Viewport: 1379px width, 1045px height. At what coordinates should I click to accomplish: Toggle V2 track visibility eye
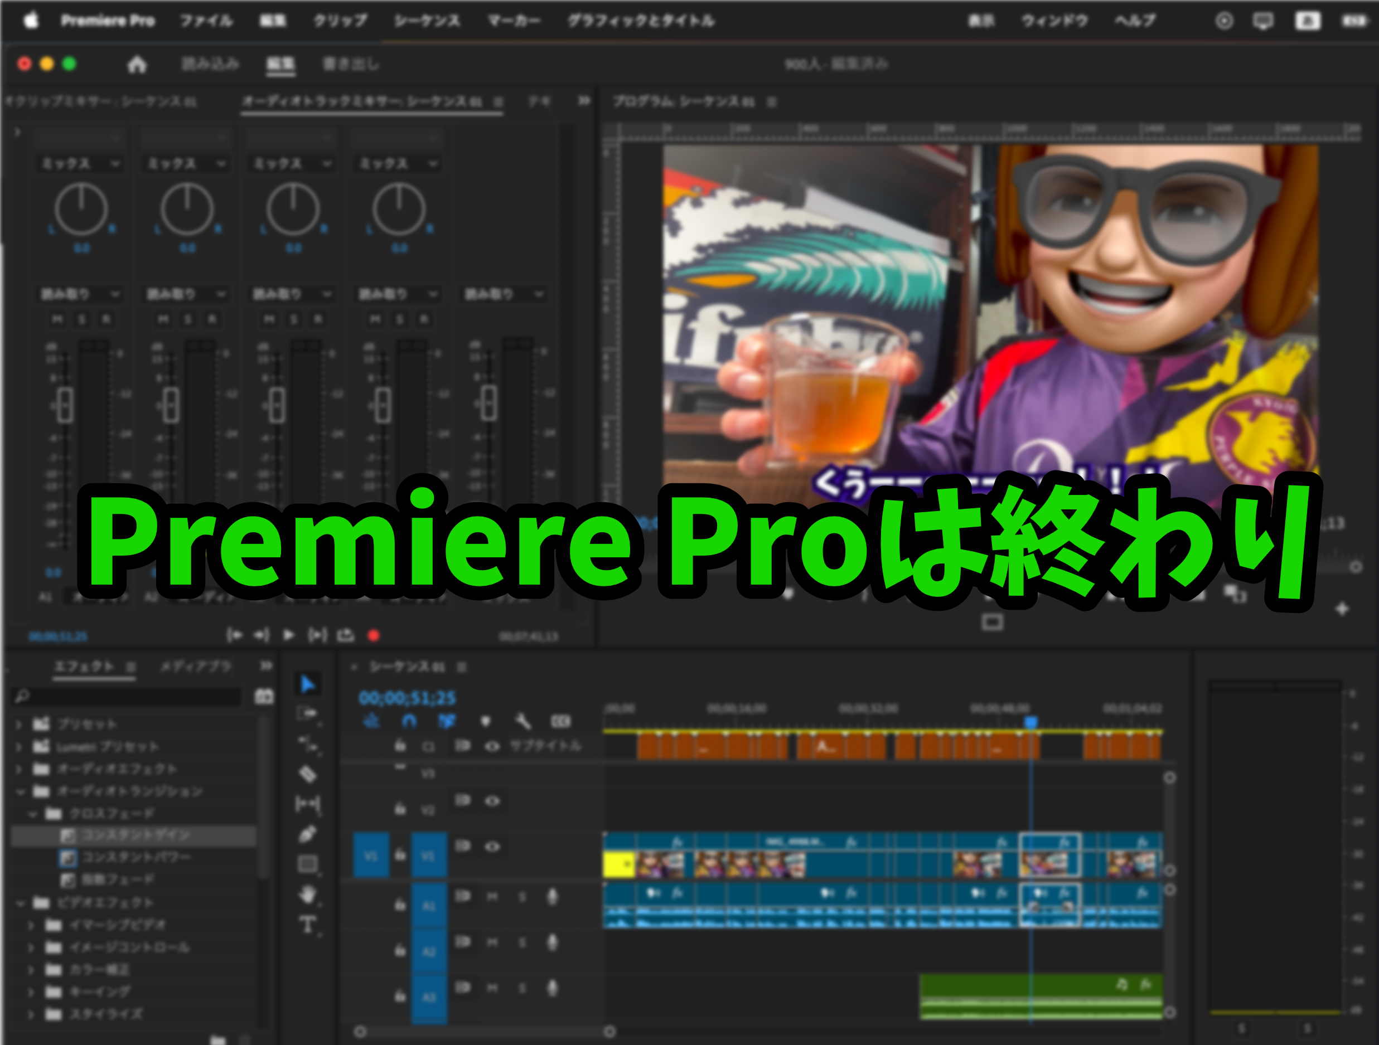click(x=492, y=801)
